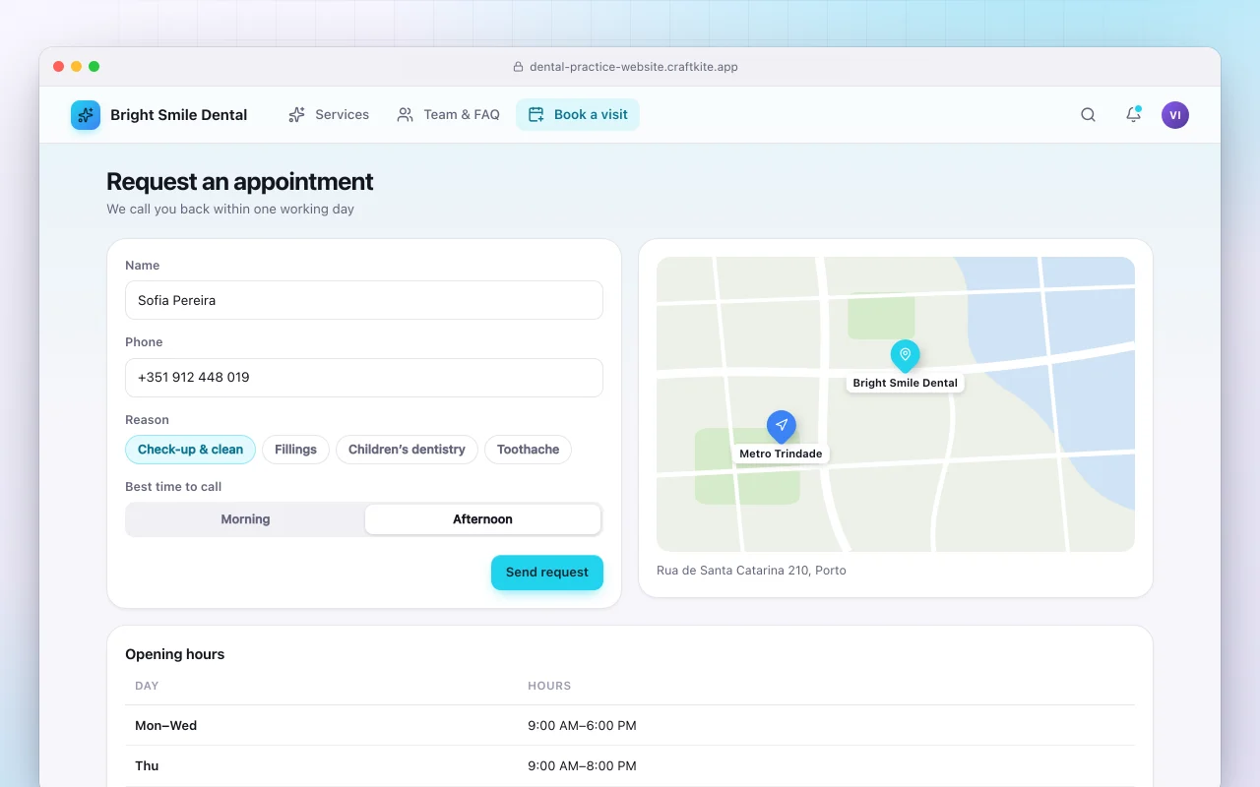Open the VI user avatar menu
The height and width of the screenshot is (787, 1260).
(1175, 115)
